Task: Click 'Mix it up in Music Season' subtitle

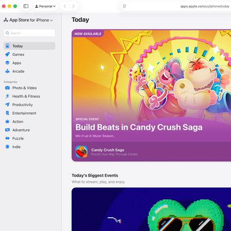Action: coord(95,136)
